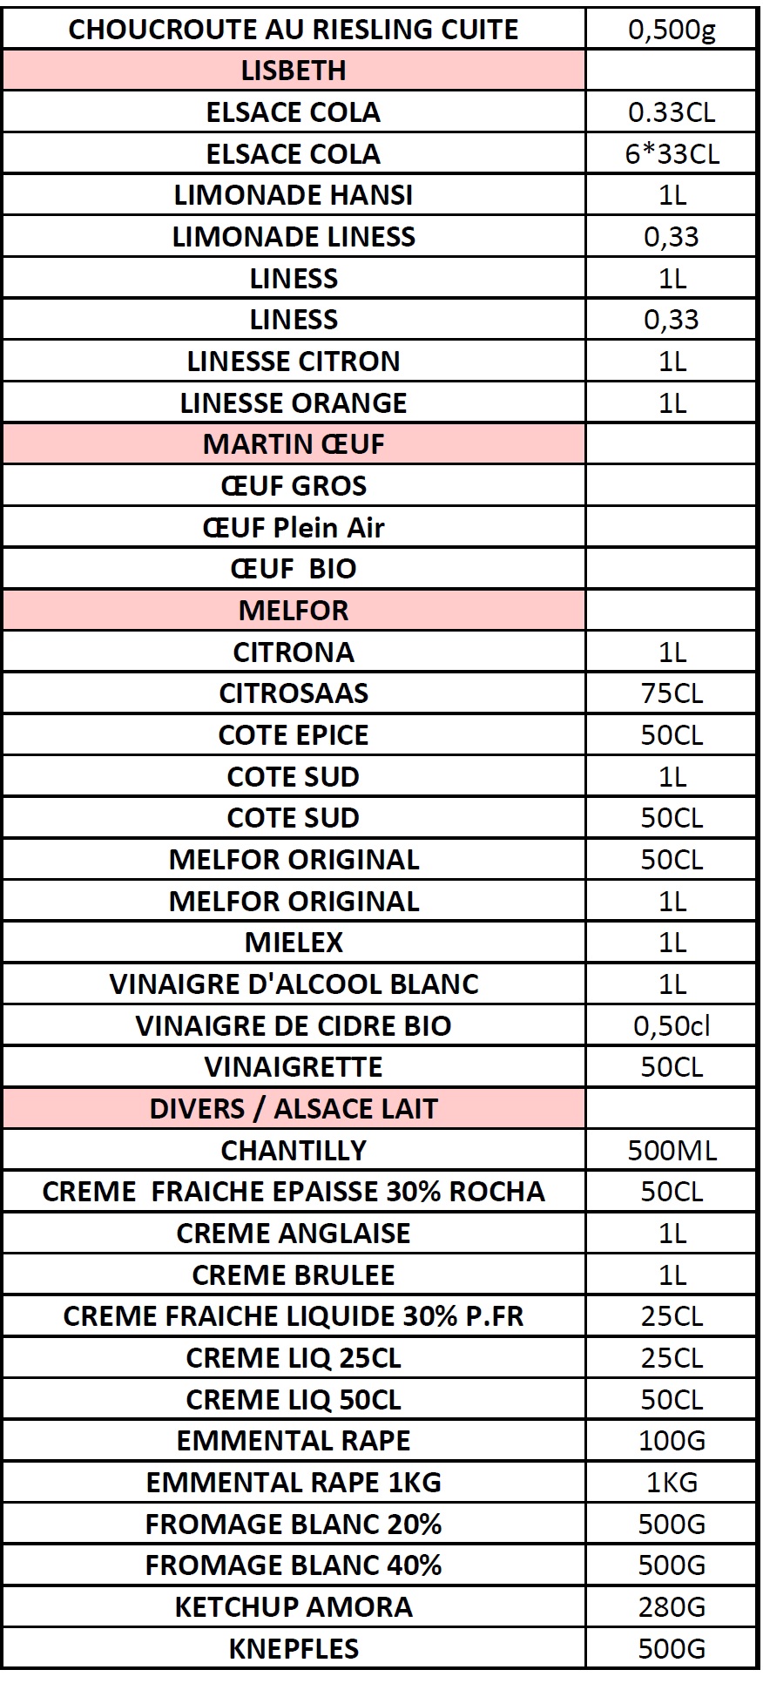Select the MELFOR section header cell
This screenshot has width=763, height=1690.
click(294, 611)
